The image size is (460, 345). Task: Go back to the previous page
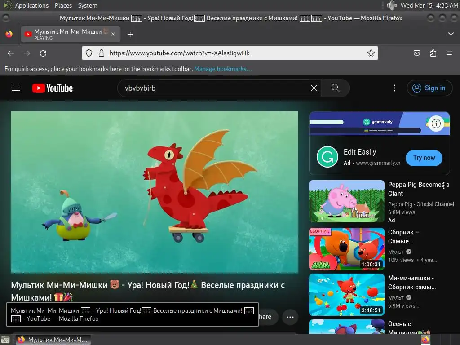(11, 53)
